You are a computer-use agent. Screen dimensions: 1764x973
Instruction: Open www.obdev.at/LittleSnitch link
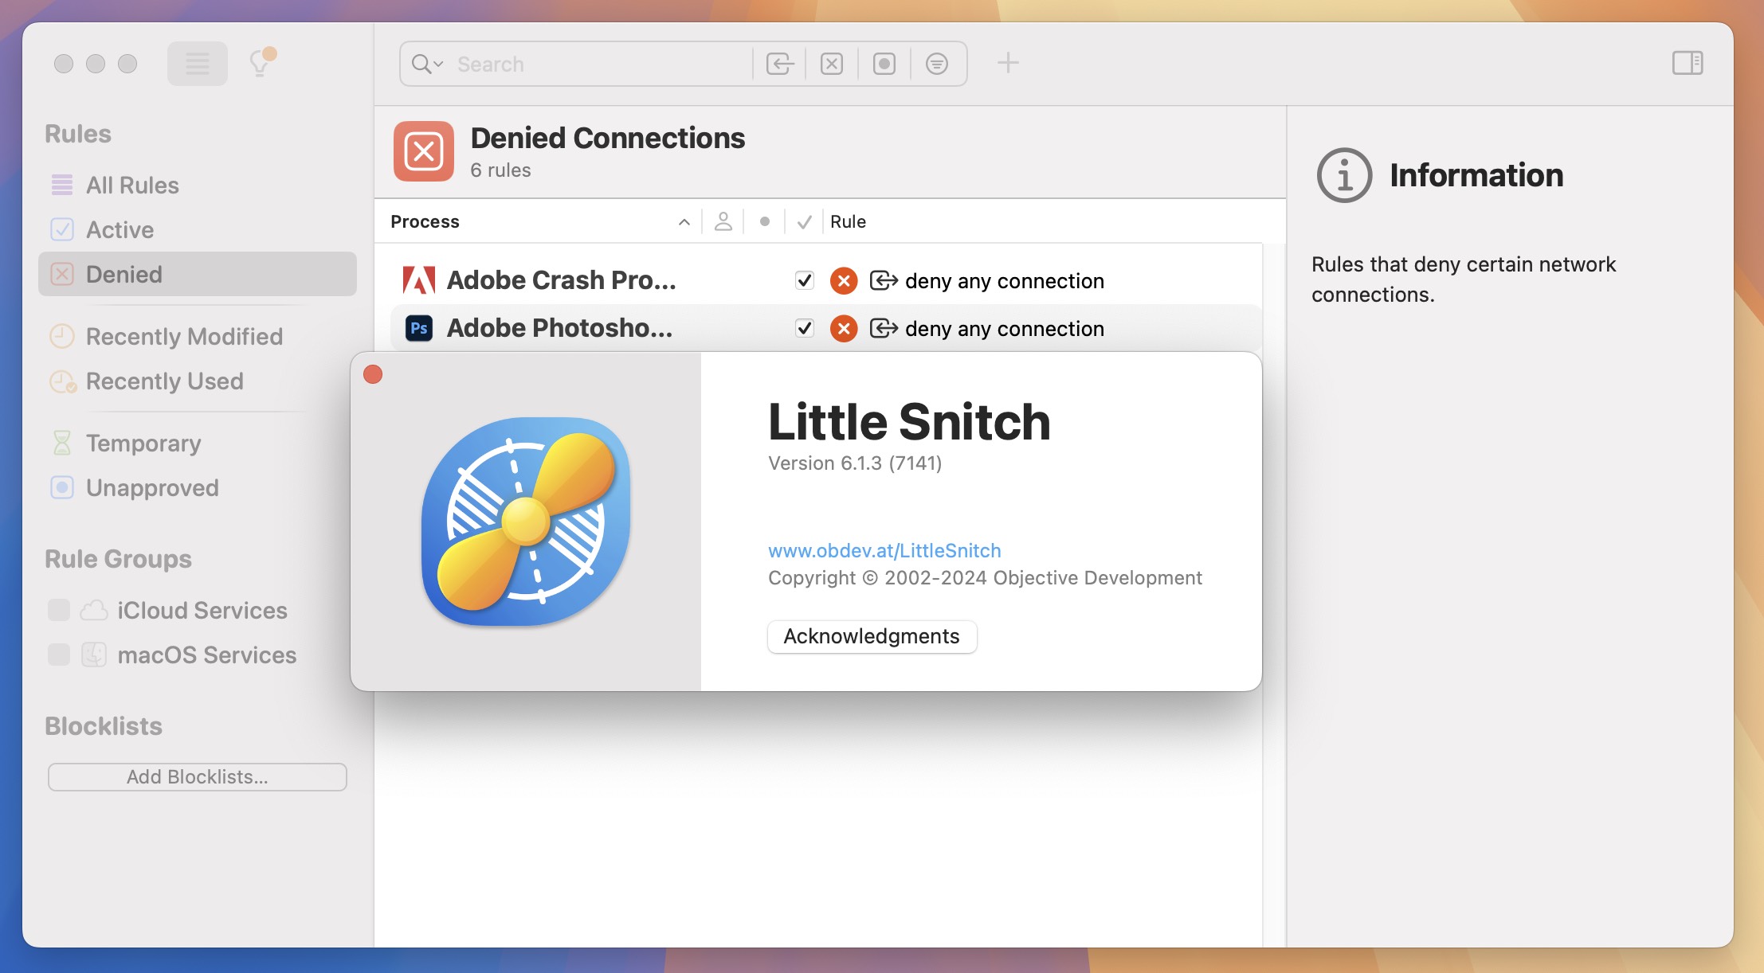(x=884, y=550)
